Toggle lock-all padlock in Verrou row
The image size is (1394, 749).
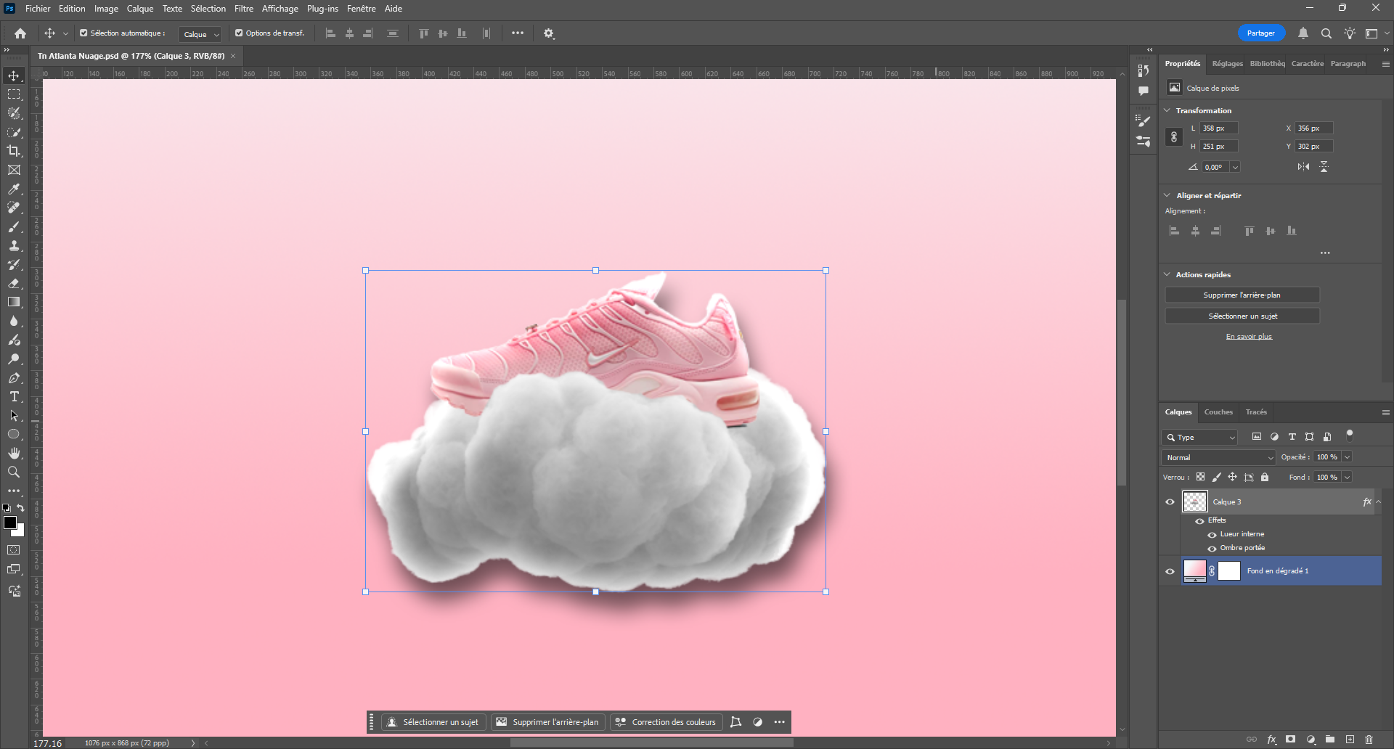pyautogui.click(x=1265, y=477)
